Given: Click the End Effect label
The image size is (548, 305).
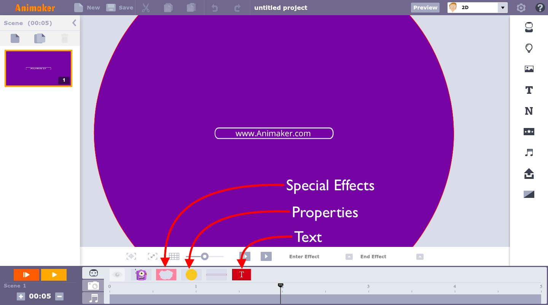Looking at the screenshot, I should click(373, 257).
